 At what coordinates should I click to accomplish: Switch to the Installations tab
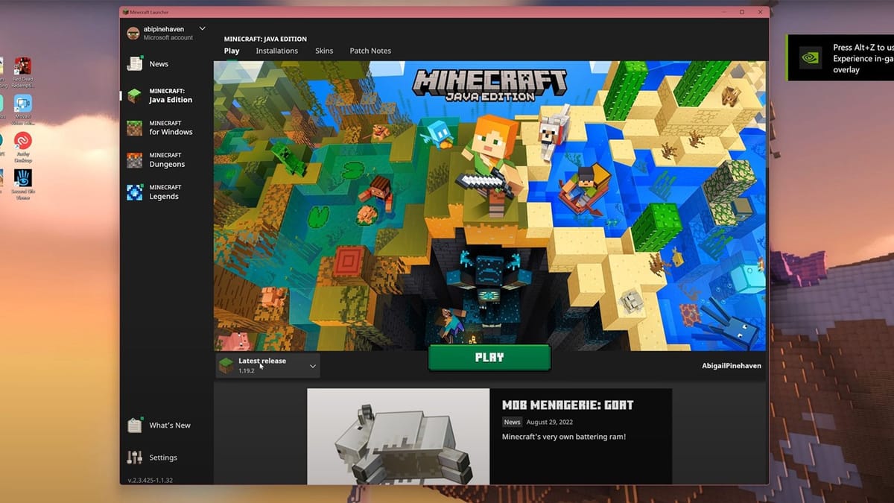276,51
